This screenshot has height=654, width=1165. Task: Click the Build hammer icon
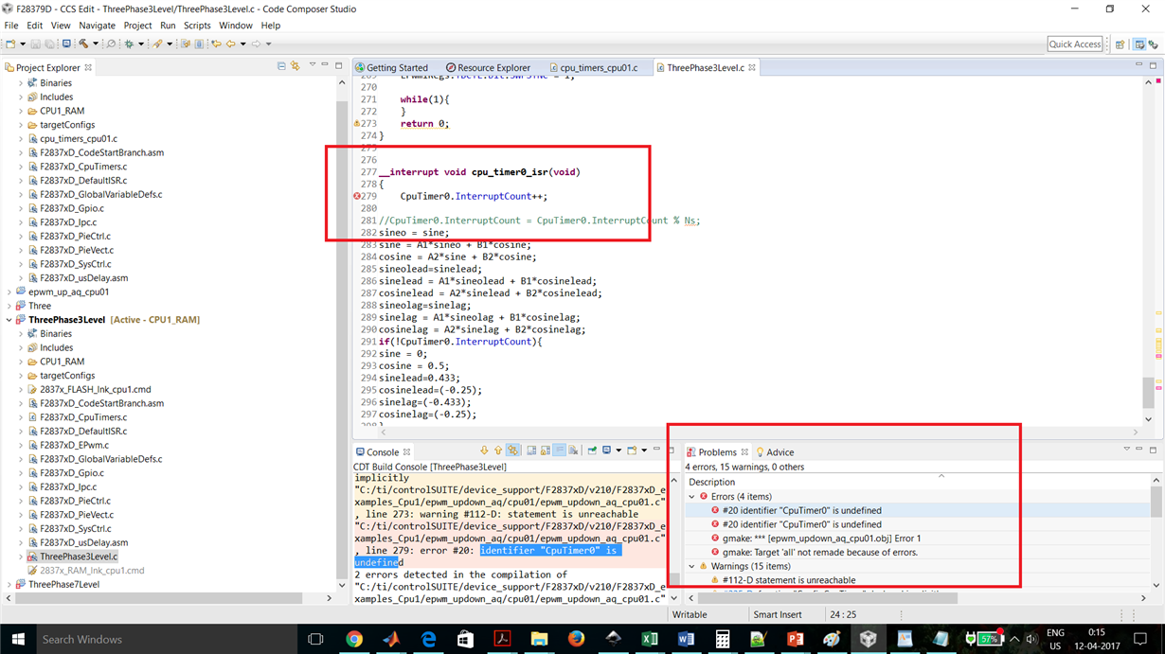(x=83, y=44)
